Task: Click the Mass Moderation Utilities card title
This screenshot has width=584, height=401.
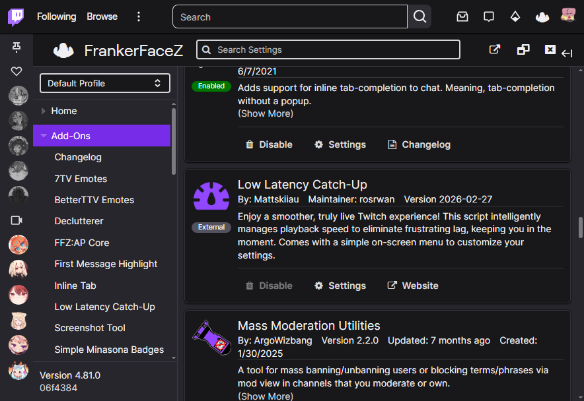Action: pyautogui.click(x=309, y=326)
